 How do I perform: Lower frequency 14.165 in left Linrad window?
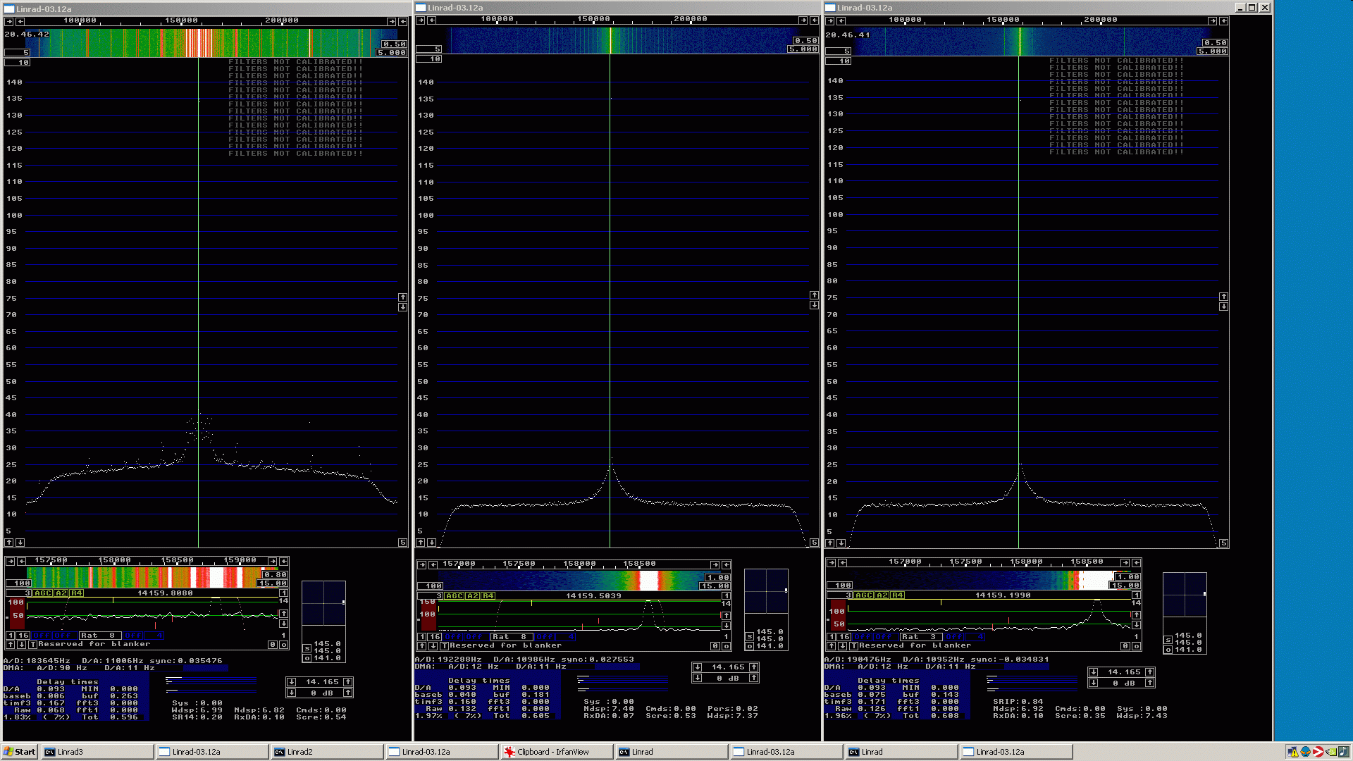tap(292, 682)
